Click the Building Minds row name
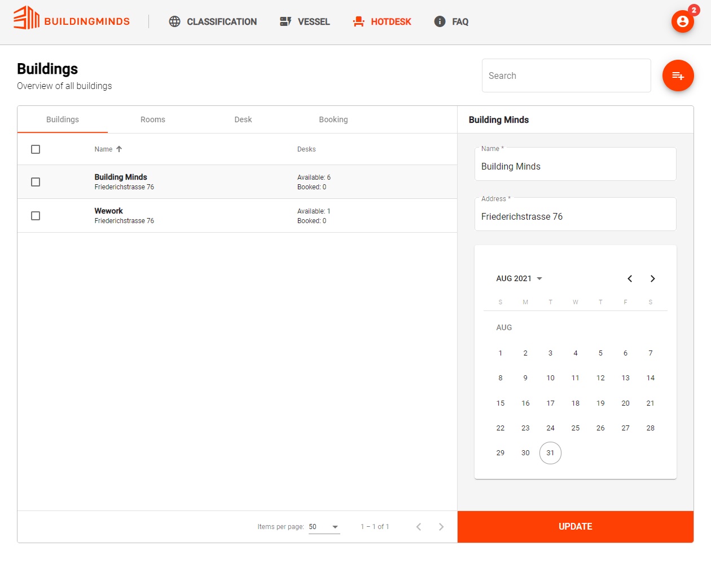Viewport: 711px width, 564px height. click(121, 177)
